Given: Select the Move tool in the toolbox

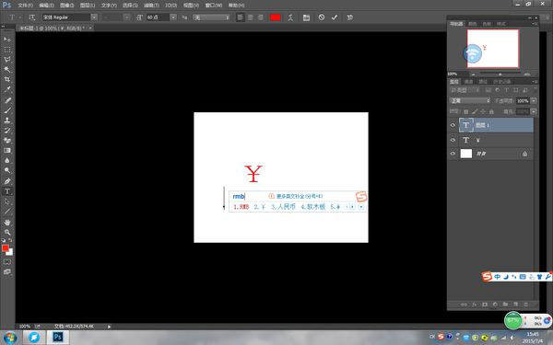Looking at the screenshot, I should (7, 39).
